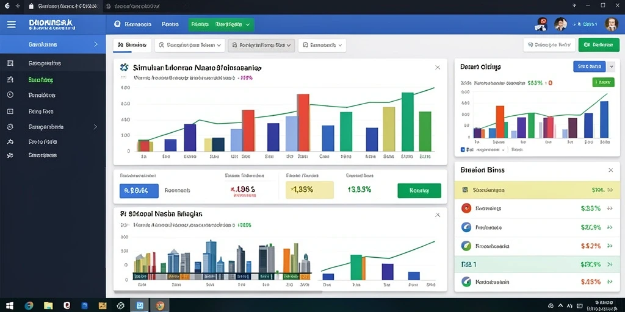The height and width of the screenshot is (312, 625).
Task: Click the icon of the dark sidebar row with a chevron
Action: pos(10,127)
